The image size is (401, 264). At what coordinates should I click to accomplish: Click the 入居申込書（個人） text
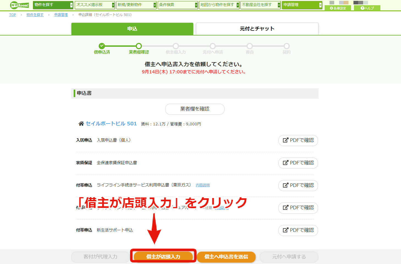click(x=115, y=140)
